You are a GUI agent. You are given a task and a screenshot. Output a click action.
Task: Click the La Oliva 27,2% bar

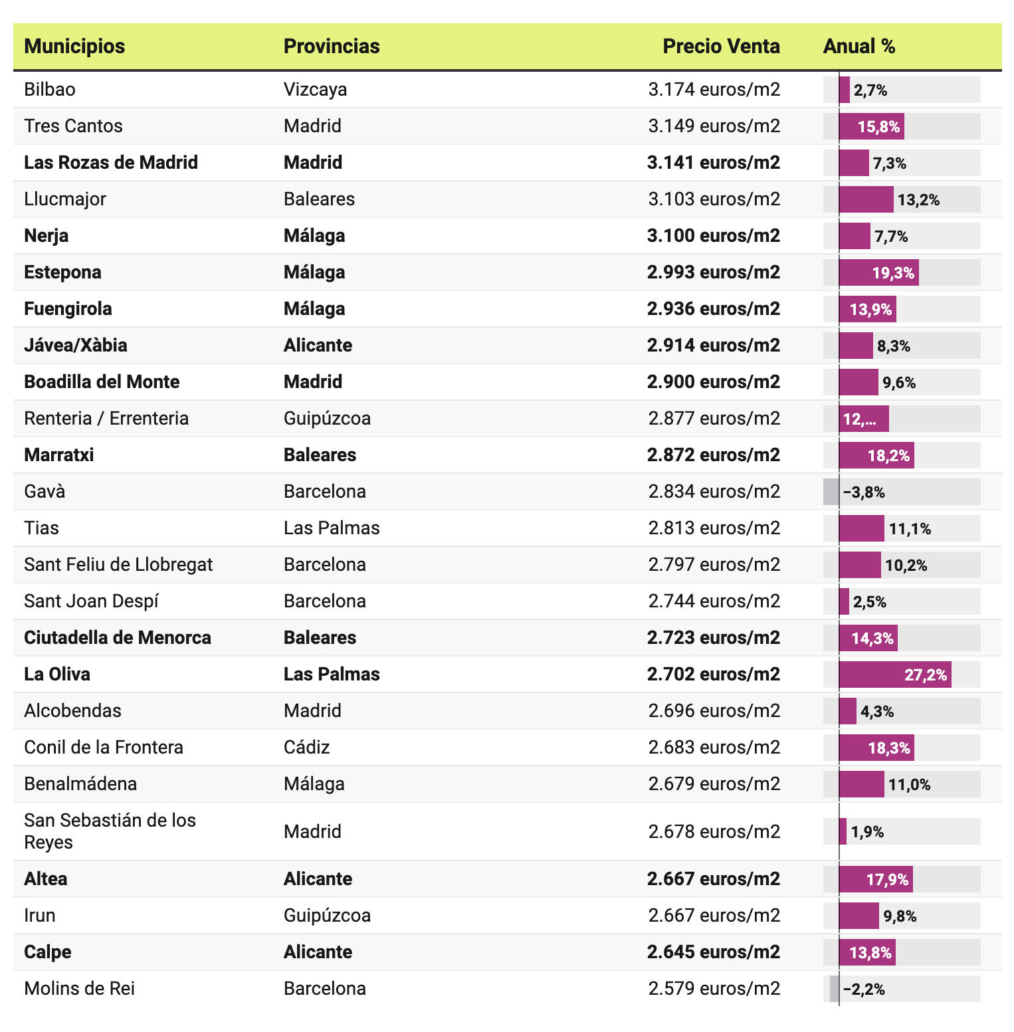click(894, 674)
